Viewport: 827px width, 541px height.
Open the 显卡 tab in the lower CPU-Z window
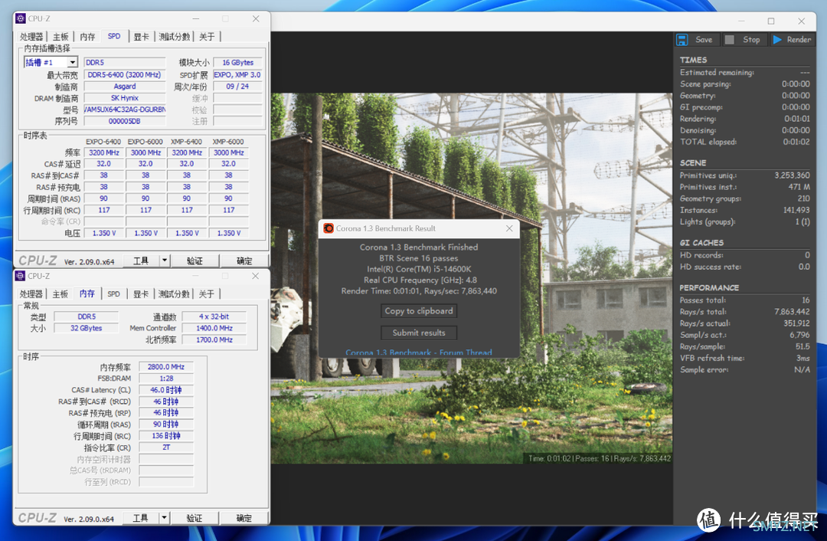141,294
